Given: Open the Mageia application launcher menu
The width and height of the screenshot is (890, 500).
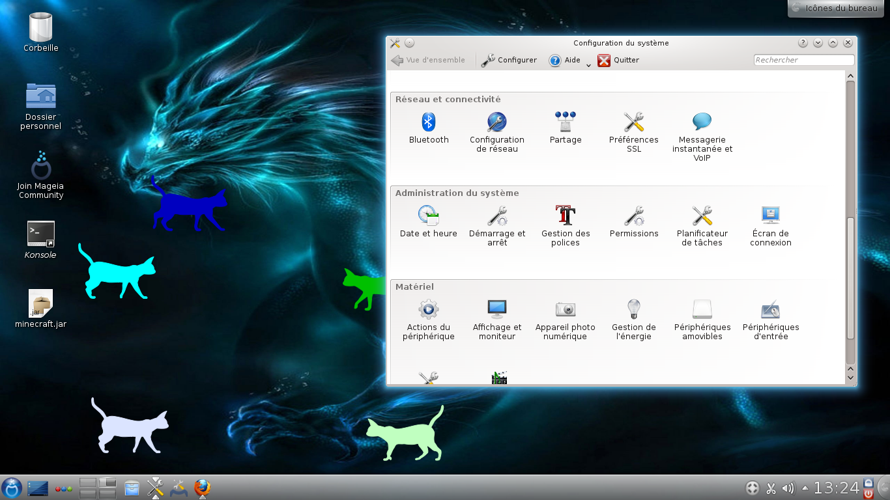Looking at the screenshot, I should [x=12, y=488].
